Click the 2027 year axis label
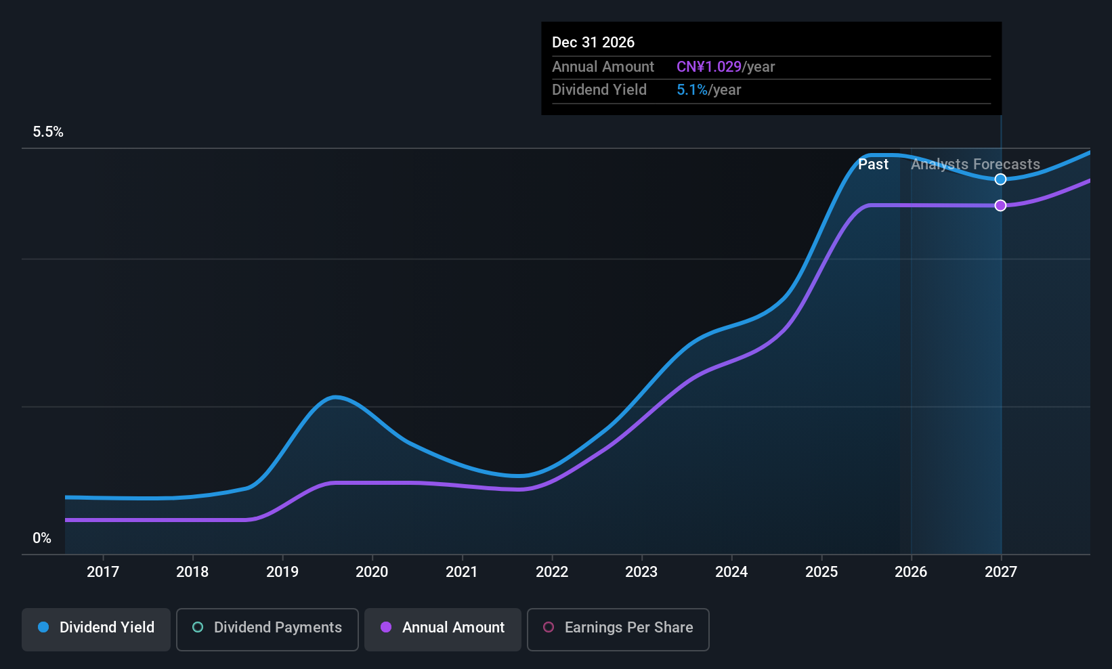Screen dimensions: 1112x669 point(1001,571)
